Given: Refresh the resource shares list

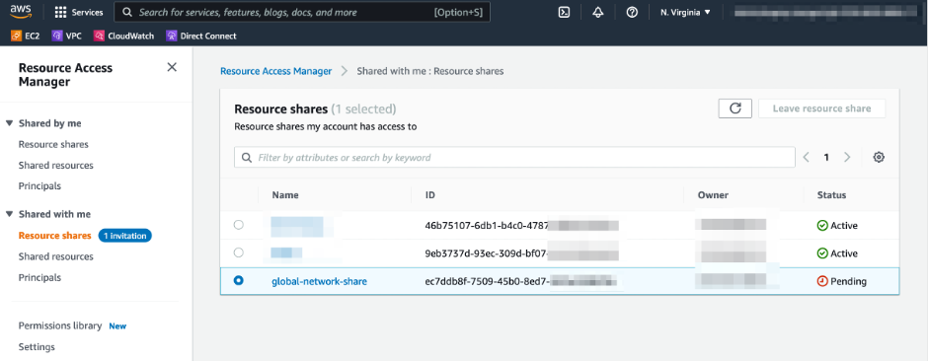Looking at the screenshot, I should coord(735,108).
